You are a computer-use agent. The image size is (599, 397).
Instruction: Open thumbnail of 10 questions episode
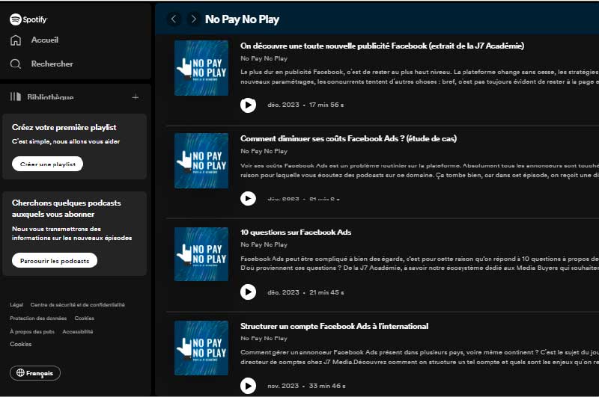[201, 254]
